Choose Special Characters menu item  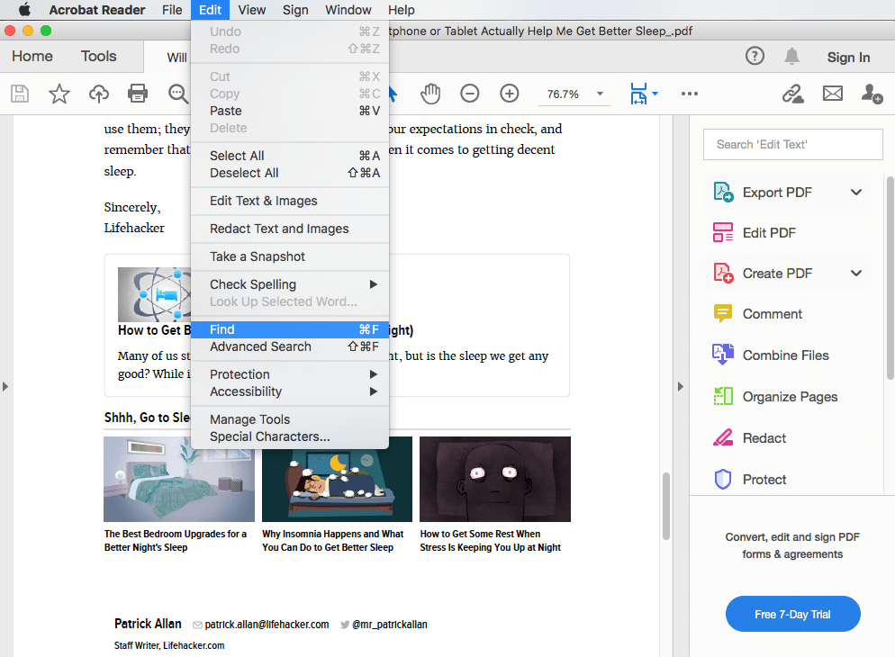point(290,436)
